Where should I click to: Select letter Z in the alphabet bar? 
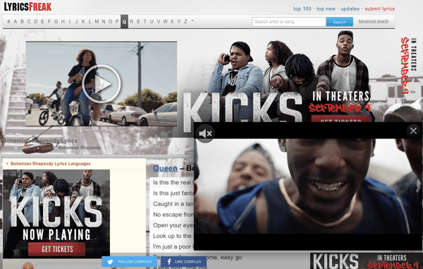pyautogui.click(x=185, y=21)
